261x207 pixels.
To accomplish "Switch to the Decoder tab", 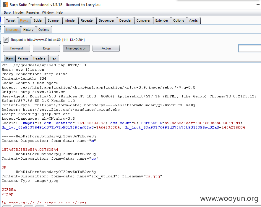I will tap(125, 20).
